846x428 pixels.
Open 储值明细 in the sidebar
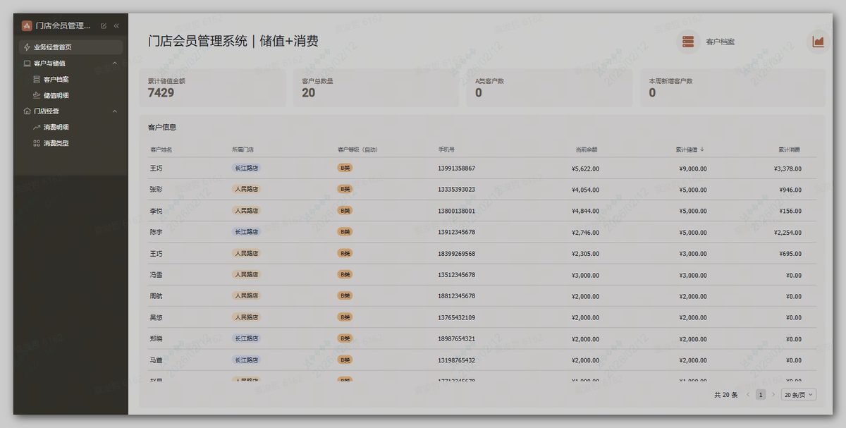[x=56, y=95]
